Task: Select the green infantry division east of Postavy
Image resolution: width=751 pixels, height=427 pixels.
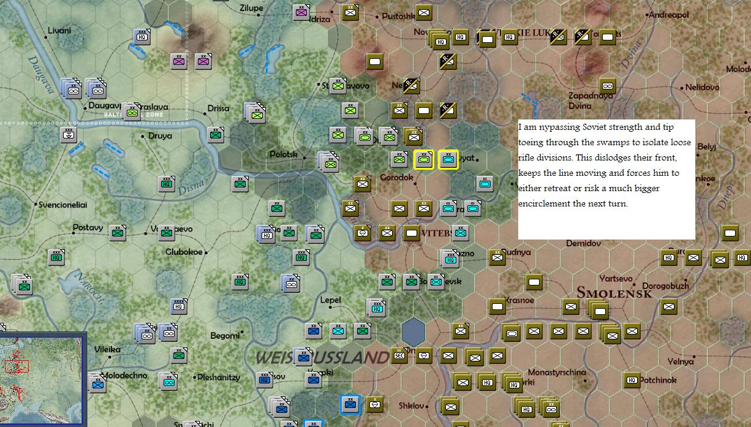Action: (118, 232)
